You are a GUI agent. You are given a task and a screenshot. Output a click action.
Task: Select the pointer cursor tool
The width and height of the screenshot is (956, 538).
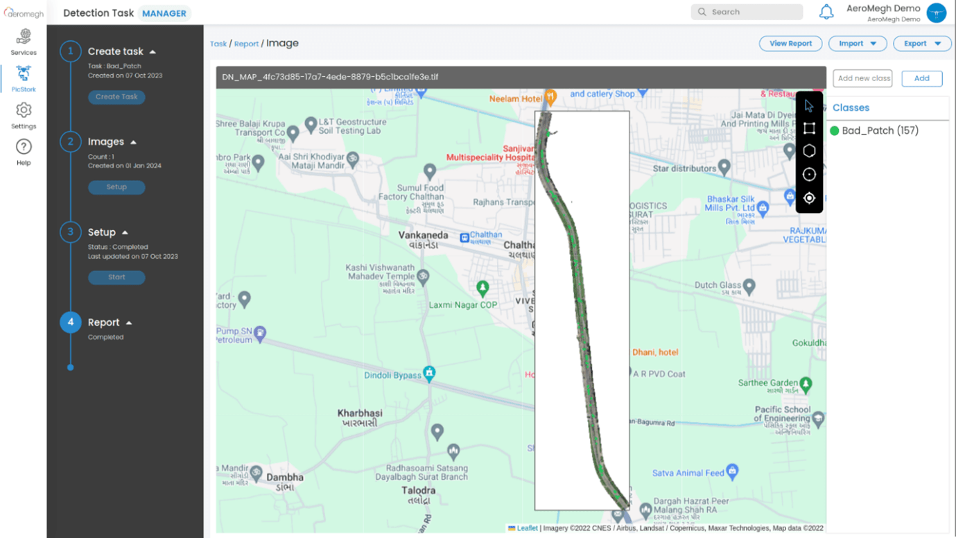coord(809,106)
